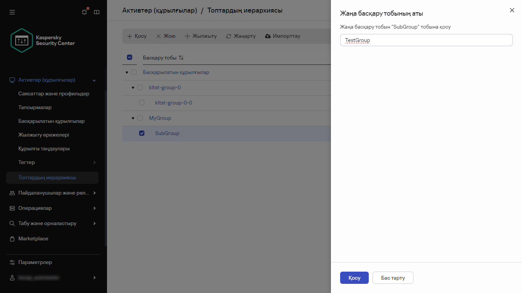522x293 pixels.
Task: Open Саясаттар және профильдер menu item
Action: coord(53,93)
